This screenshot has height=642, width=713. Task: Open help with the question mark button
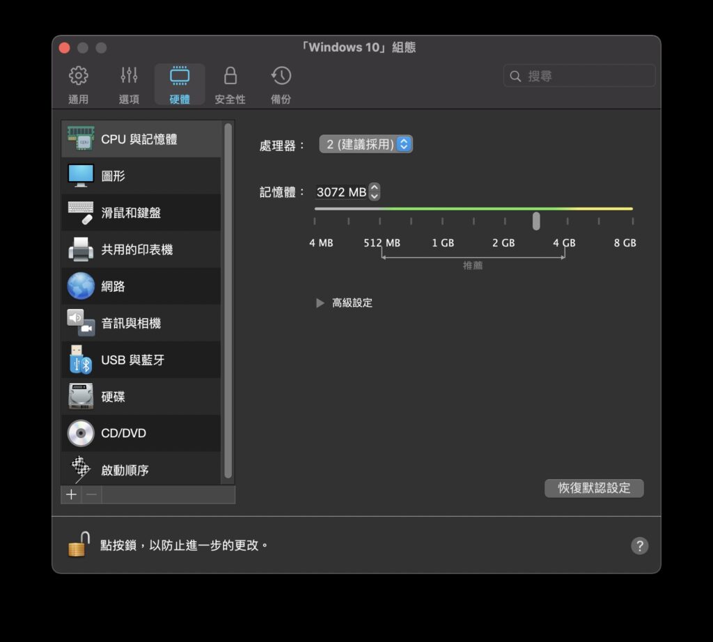[x=639, y=546]
